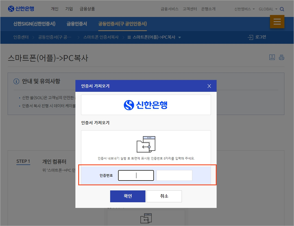
Task: Go to 공동인증서(구 공… breadcrumb
Action: 55,37
